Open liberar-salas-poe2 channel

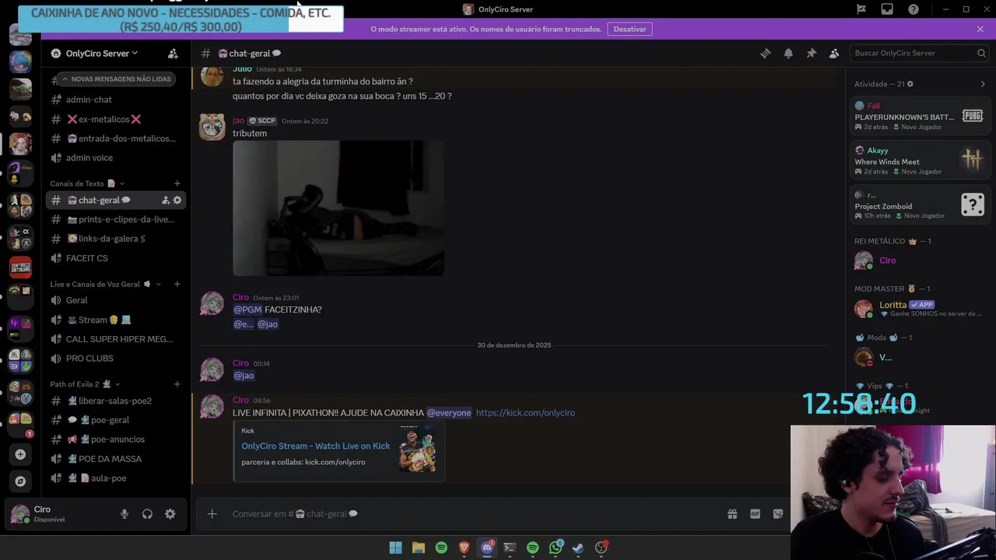(115, 401)
